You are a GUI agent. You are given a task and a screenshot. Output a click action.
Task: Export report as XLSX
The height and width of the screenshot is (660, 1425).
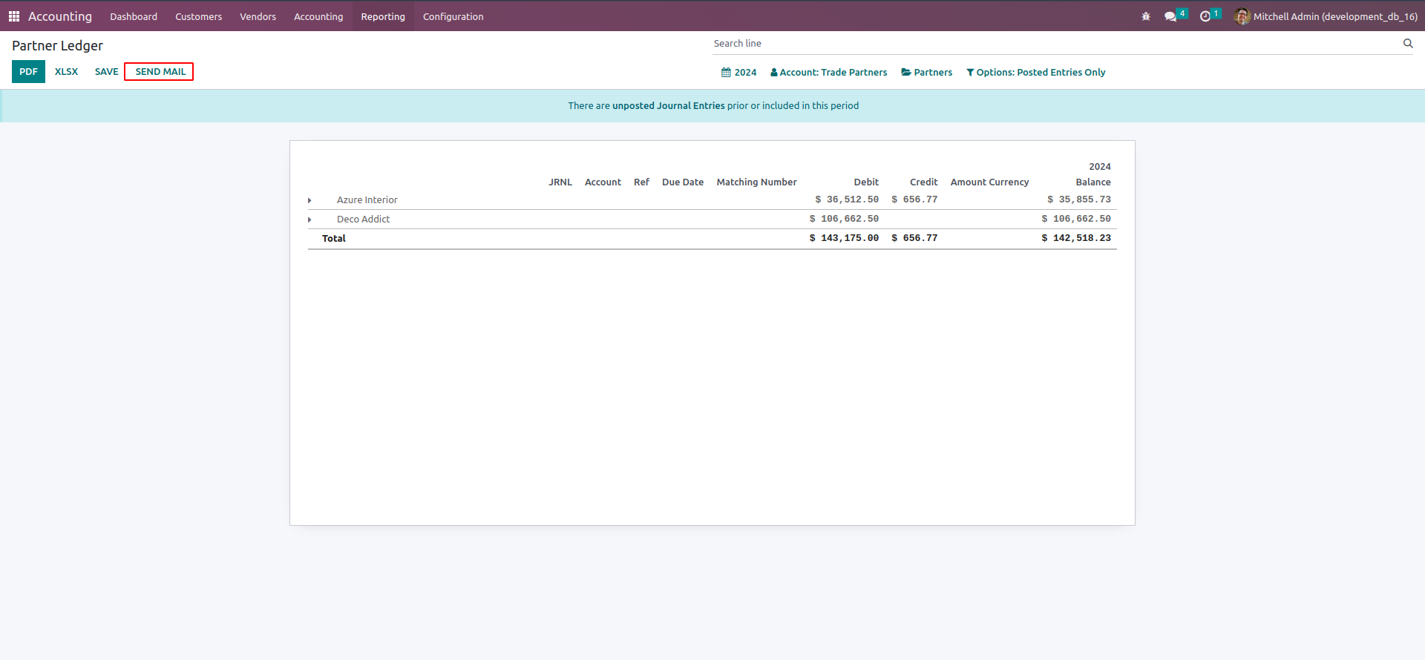tap(66, 72)
